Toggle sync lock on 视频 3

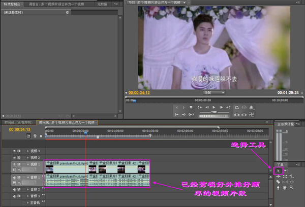tap(19, 151)
